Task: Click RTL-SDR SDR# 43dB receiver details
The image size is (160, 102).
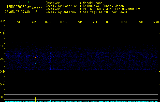Action: [x=111, y=9]
